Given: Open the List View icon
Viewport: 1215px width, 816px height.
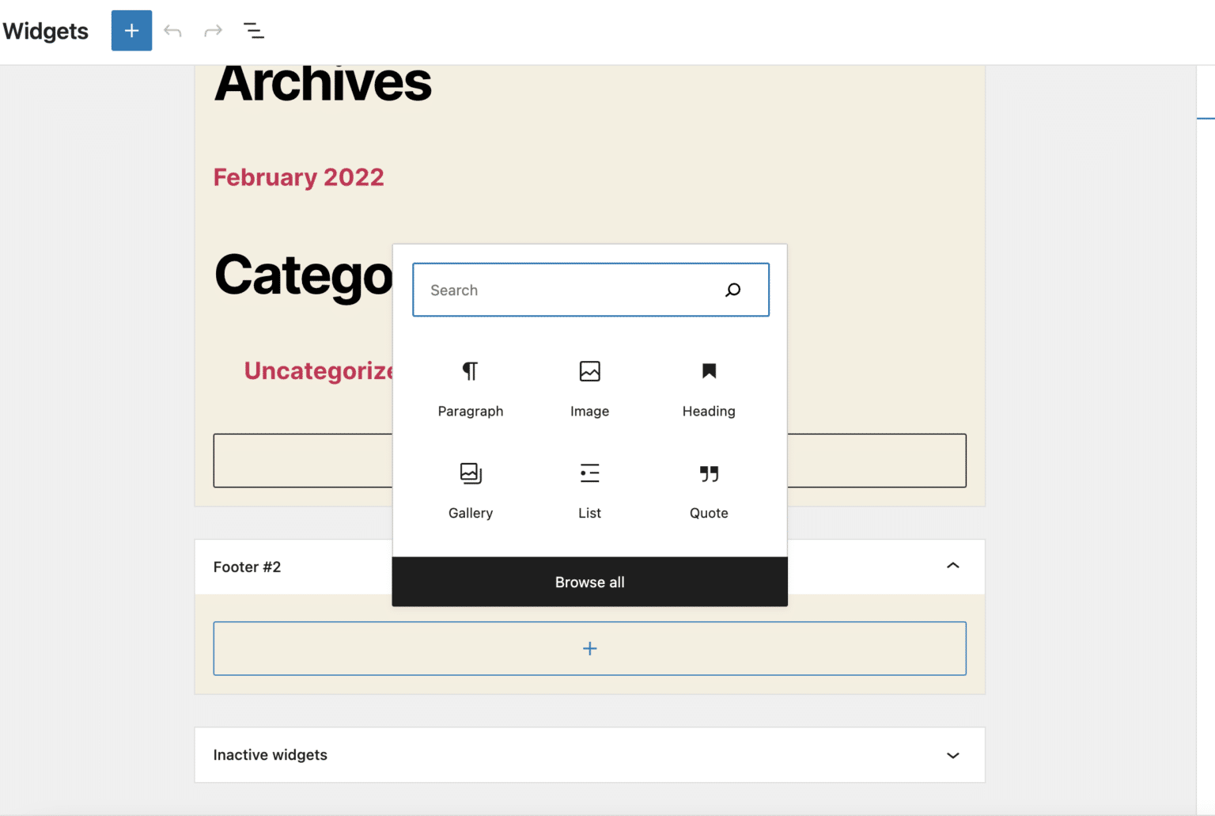Looking at the screenshot, I should coord(254,30).
